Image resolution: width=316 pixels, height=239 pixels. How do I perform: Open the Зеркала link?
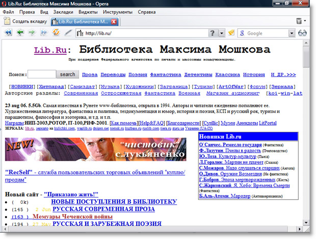(x=282, y=87)
